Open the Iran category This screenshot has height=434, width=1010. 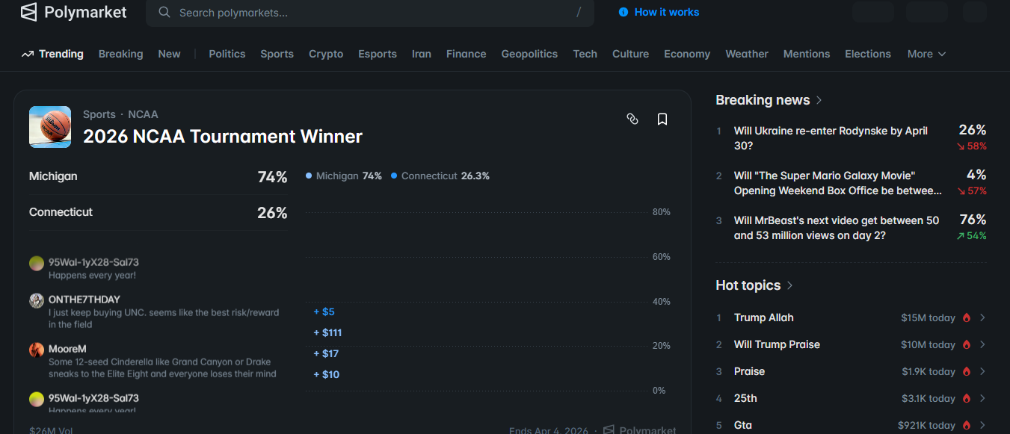pyautogui.click(x=422, y=54)
